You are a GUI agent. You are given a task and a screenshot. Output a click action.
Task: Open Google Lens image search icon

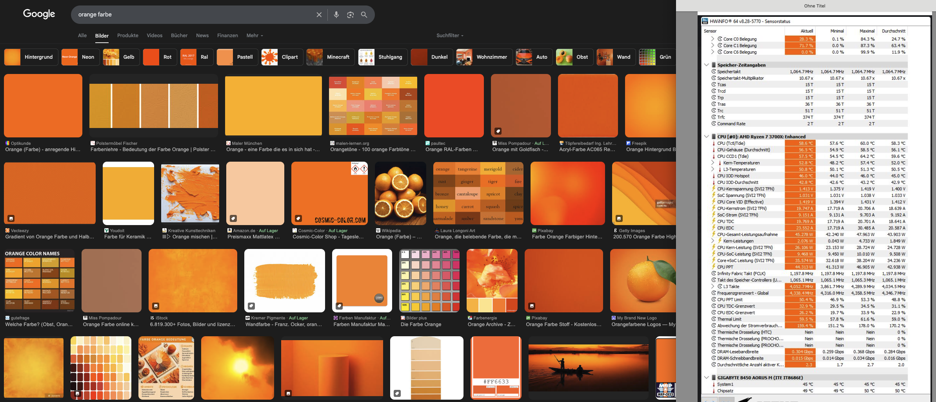tap(350, 14)
